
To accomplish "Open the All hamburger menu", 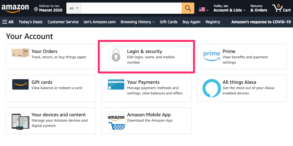I will pos(8,22).
